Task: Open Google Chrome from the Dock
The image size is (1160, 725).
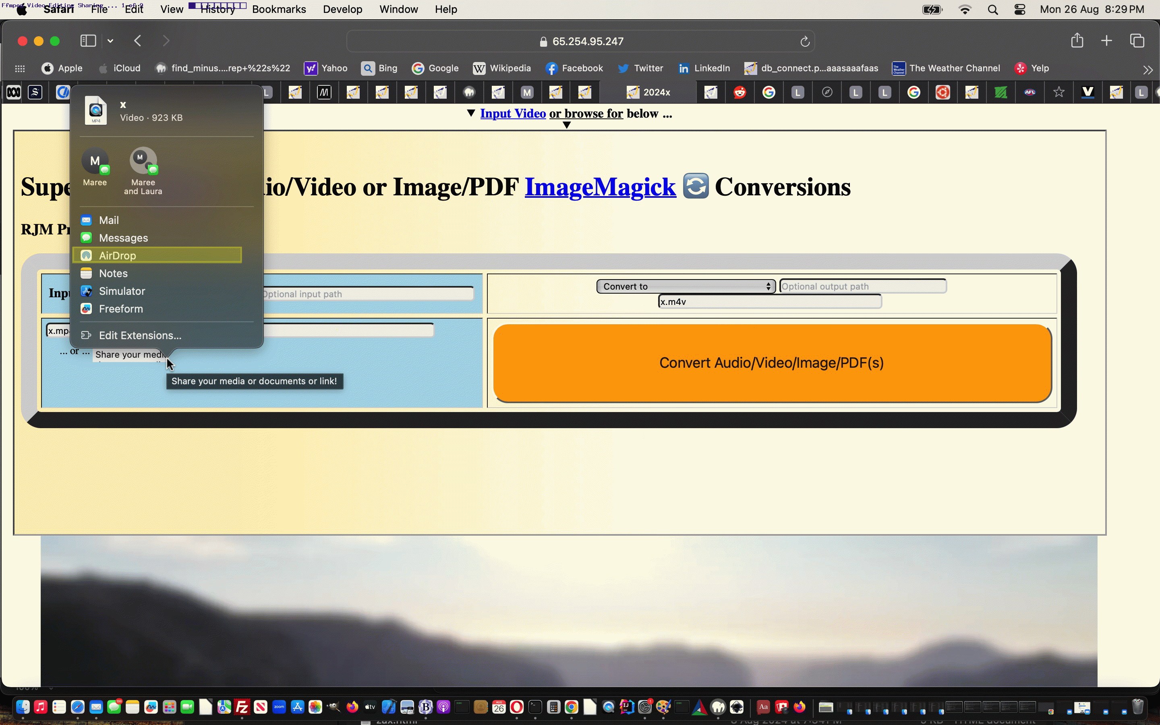Action: point(572,707)
